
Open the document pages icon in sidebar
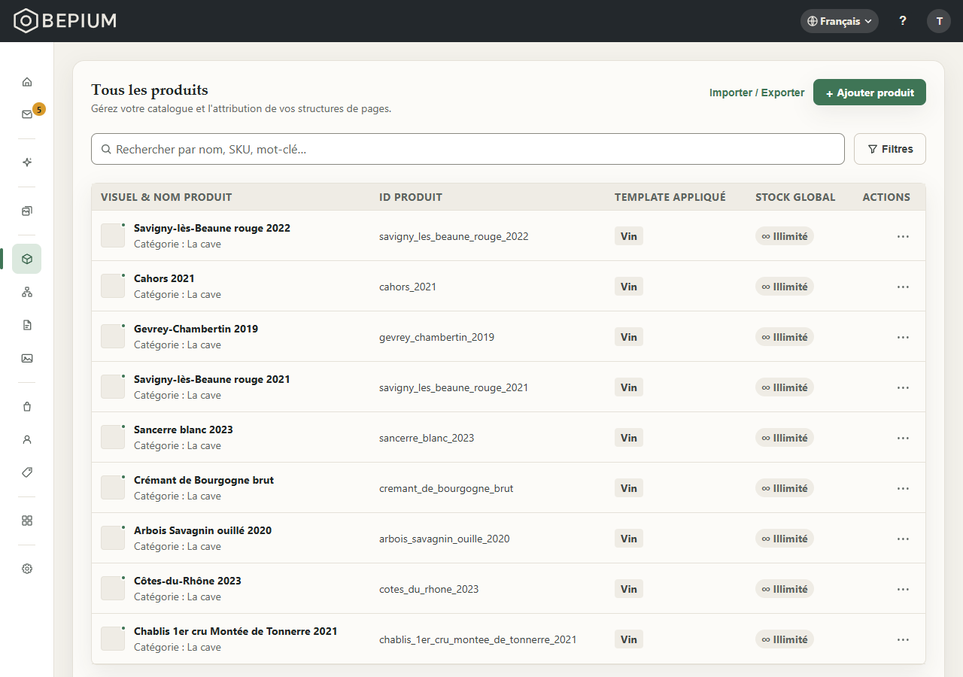tap(27, 325)
